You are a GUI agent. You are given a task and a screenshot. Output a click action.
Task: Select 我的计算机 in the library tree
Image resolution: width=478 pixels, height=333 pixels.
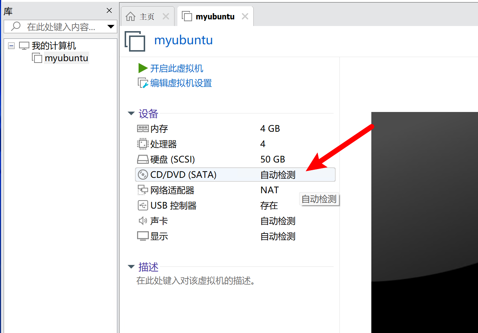[x=54, y=46]
